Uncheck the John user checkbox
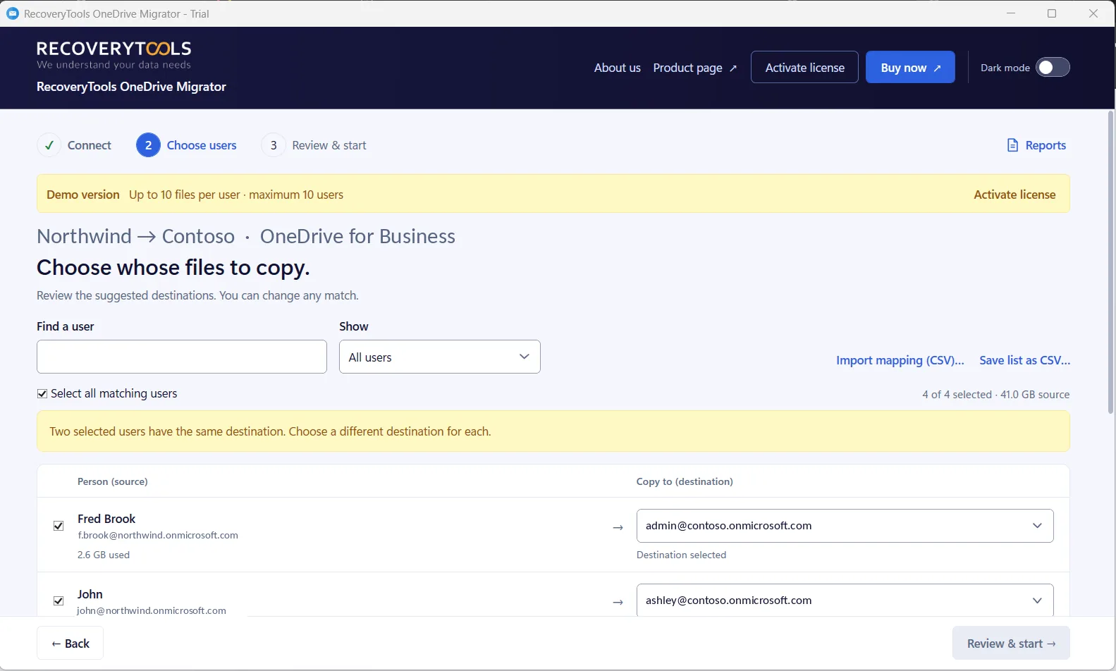This screenshot has width=1116, height=671. (59, 601)
